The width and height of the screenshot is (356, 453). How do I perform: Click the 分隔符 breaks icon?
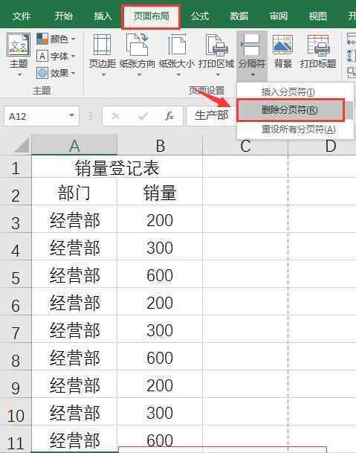251,45
